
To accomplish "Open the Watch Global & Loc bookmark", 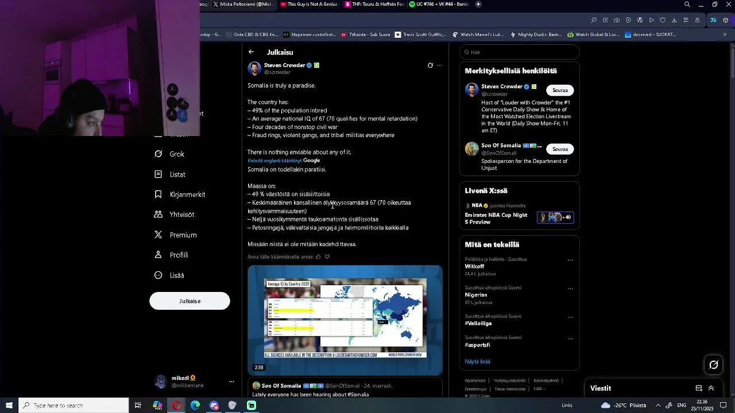I will tap(593, 34).
